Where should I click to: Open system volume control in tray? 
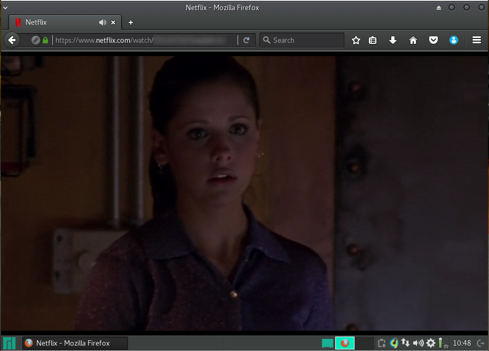(418, 343)
